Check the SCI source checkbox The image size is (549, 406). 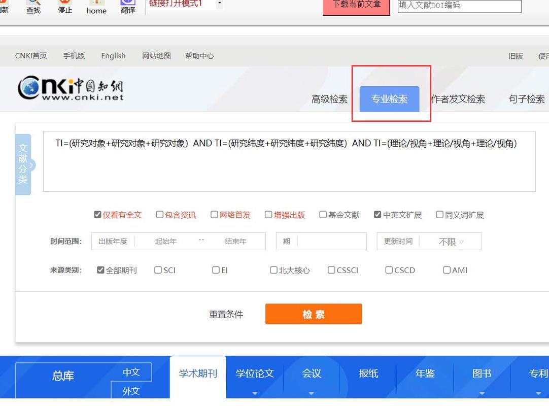coord(158,269)
